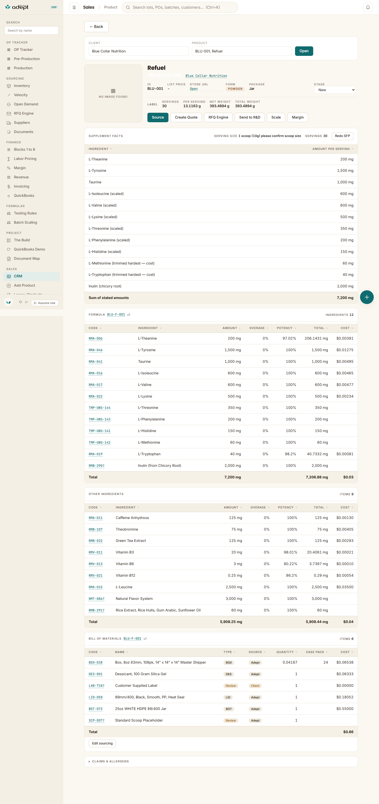Sort Bill of Materials by Type header
The image size is (379, 804).
(229, 652)
